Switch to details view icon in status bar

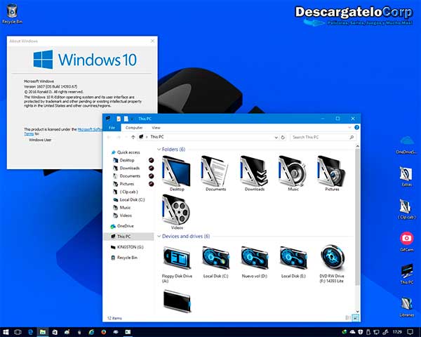pyautogui.click(x=348, y=318)
